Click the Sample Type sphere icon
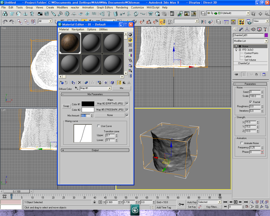The image size is (270, 216). (130, 35)
